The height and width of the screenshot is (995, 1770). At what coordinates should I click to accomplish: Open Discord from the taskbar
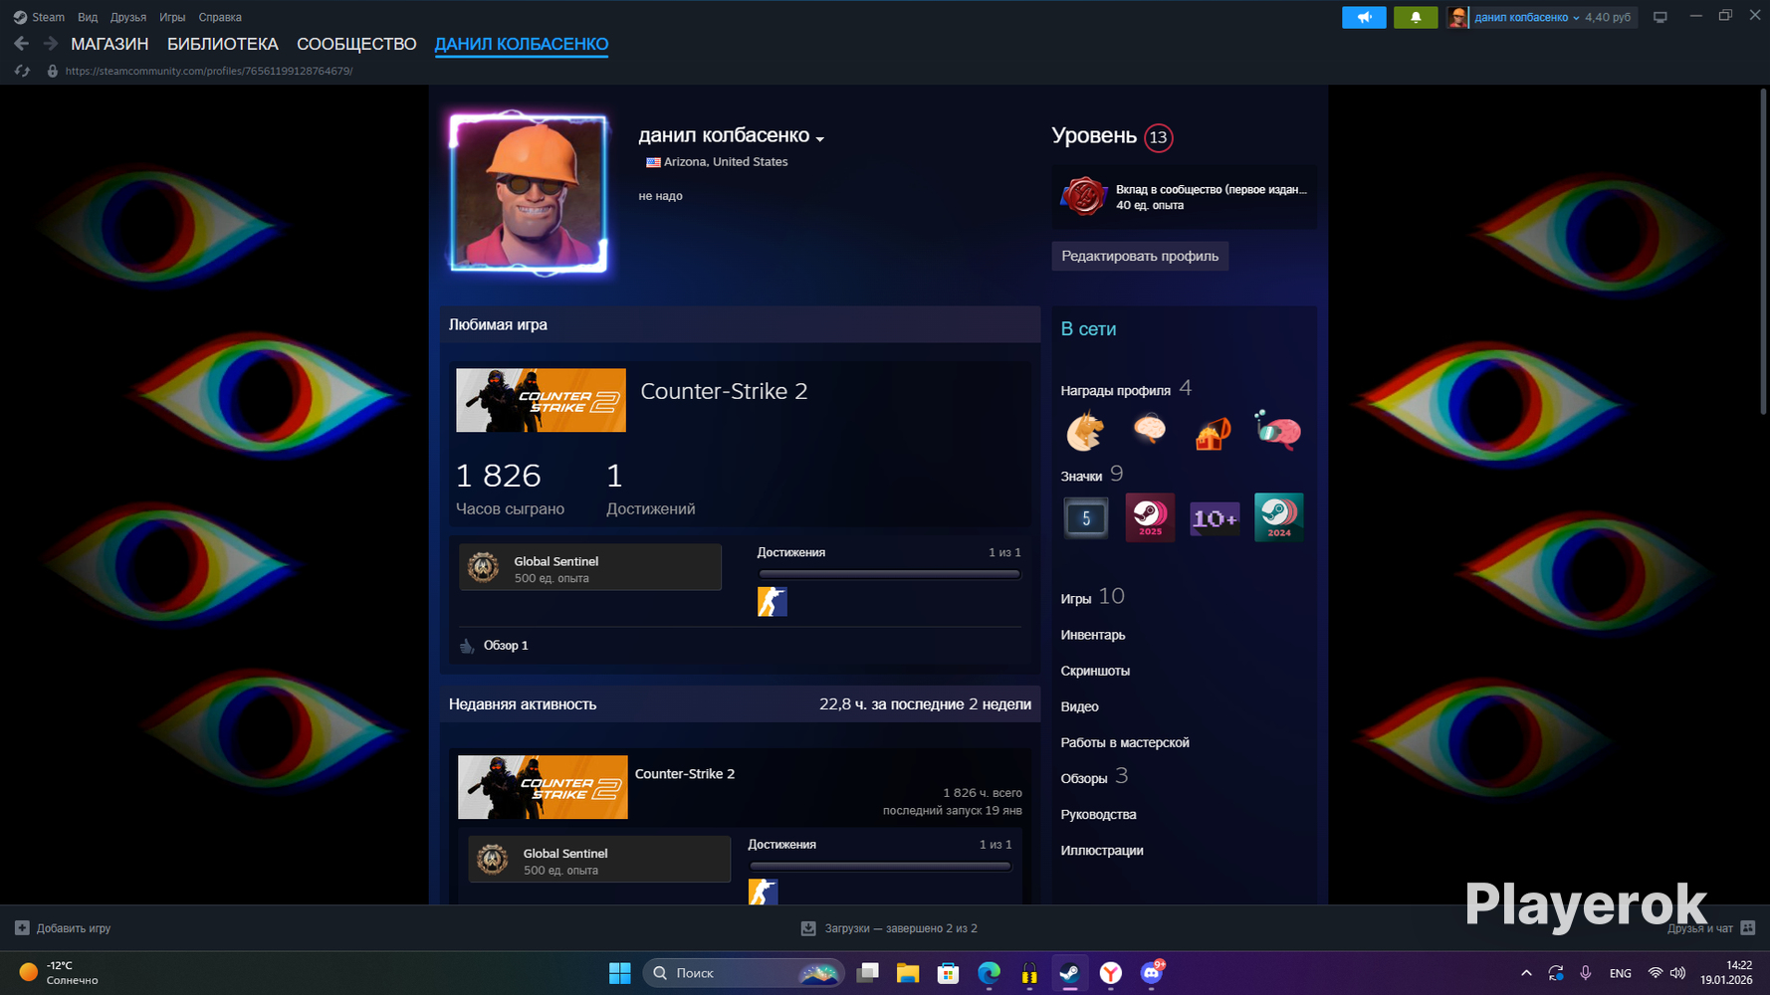coord(1152,973)
